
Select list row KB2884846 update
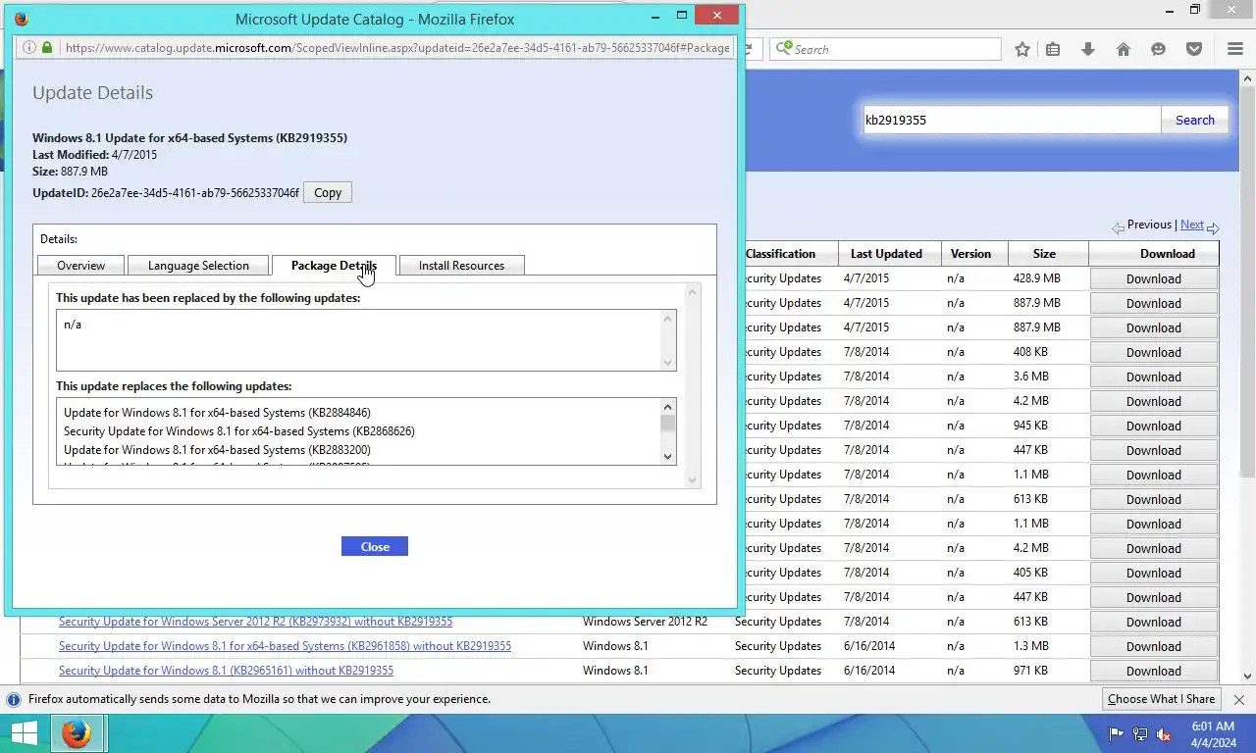click(x=217, y=413)
